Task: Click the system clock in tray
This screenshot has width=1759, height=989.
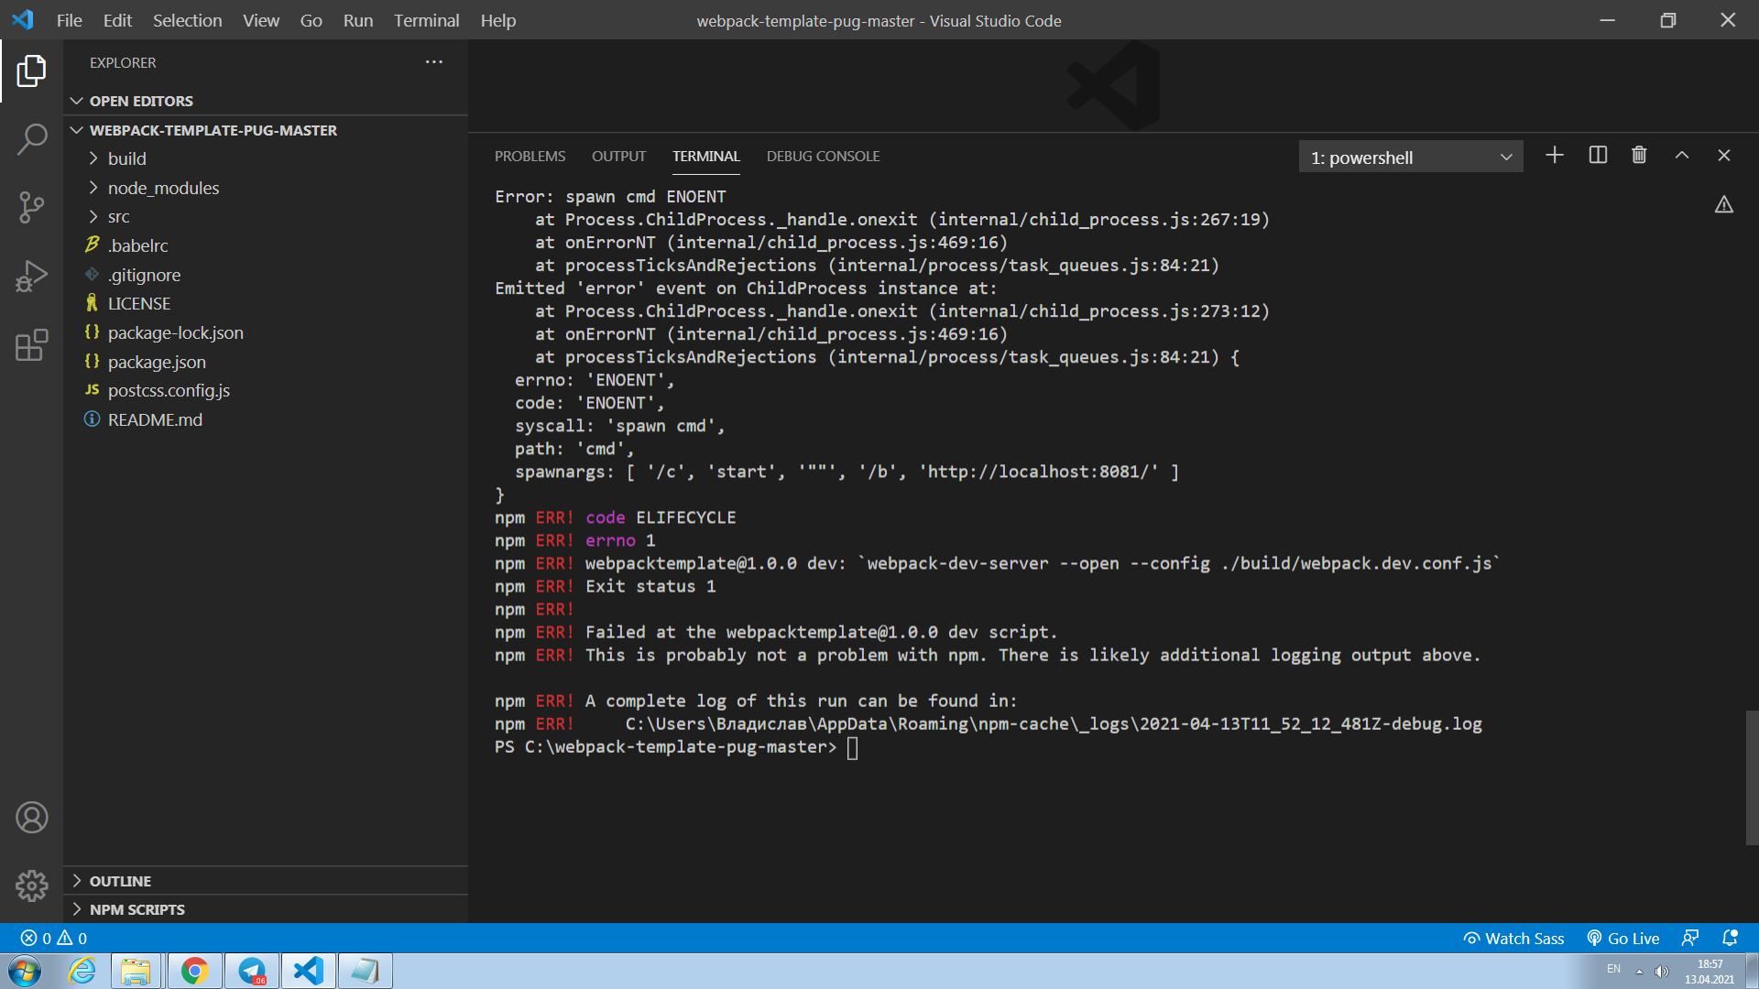Action: pyautogui.click(x=1710, y=972)
